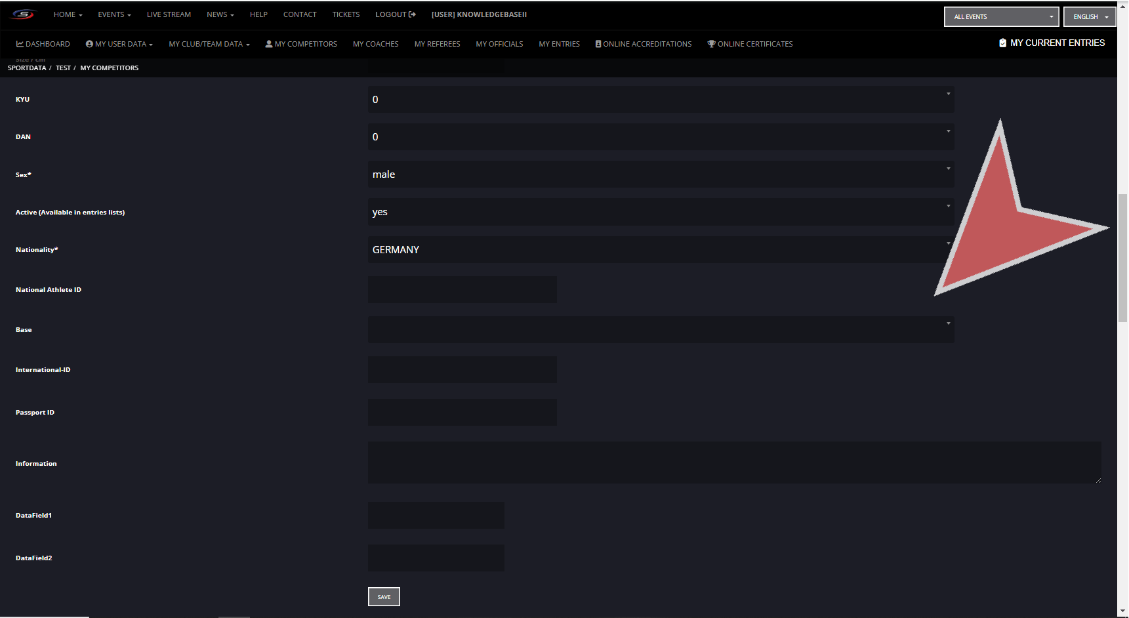Open My Current Entries clipboard link
1129x618 pixels.
coord(1052,43)
